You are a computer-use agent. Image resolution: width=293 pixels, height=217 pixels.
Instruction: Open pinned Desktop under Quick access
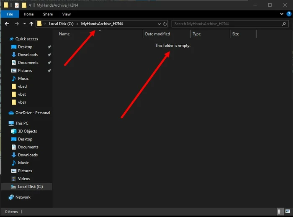tap(25, 47)
